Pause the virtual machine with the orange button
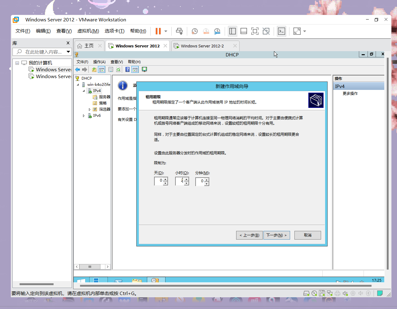397x309 pixels. tap(158, 31)
